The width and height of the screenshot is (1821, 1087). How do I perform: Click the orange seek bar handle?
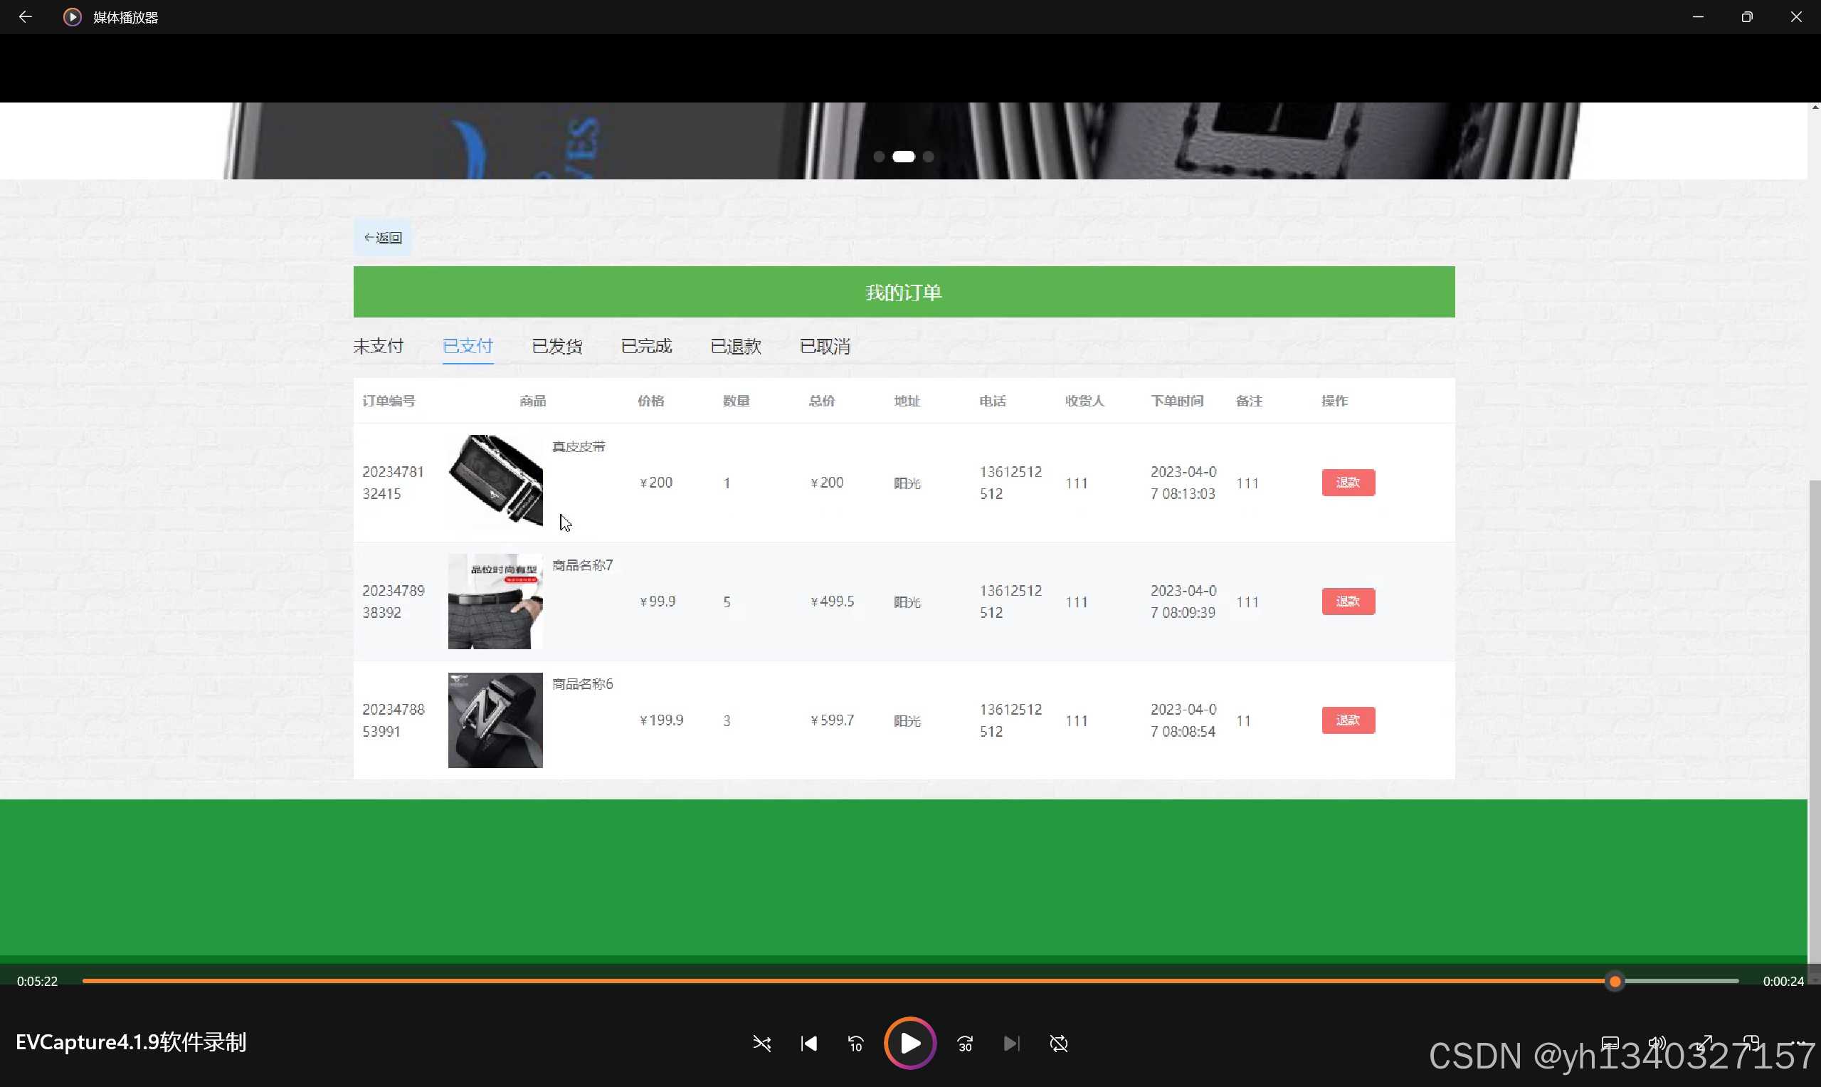click(x=1615, y=981)
